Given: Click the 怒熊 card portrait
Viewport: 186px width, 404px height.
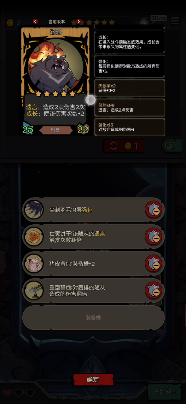Looking at the screenshot, I should click(55, 65).
